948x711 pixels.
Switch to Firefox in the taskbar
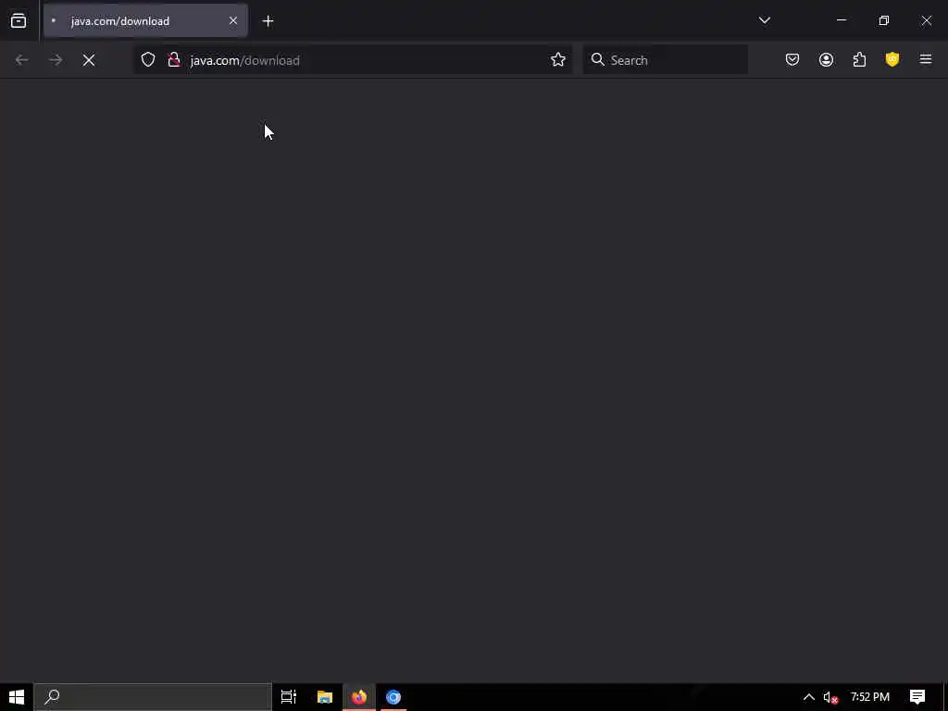tap(359, 697)
